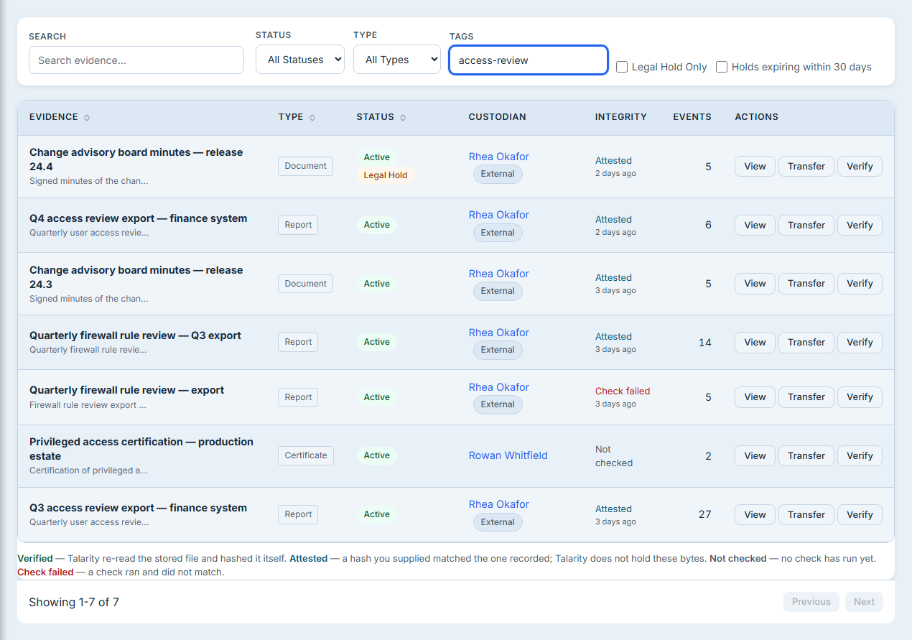Click Document badge in release 24.3 row
912x640 pixels.
click(x=306, y=284)
